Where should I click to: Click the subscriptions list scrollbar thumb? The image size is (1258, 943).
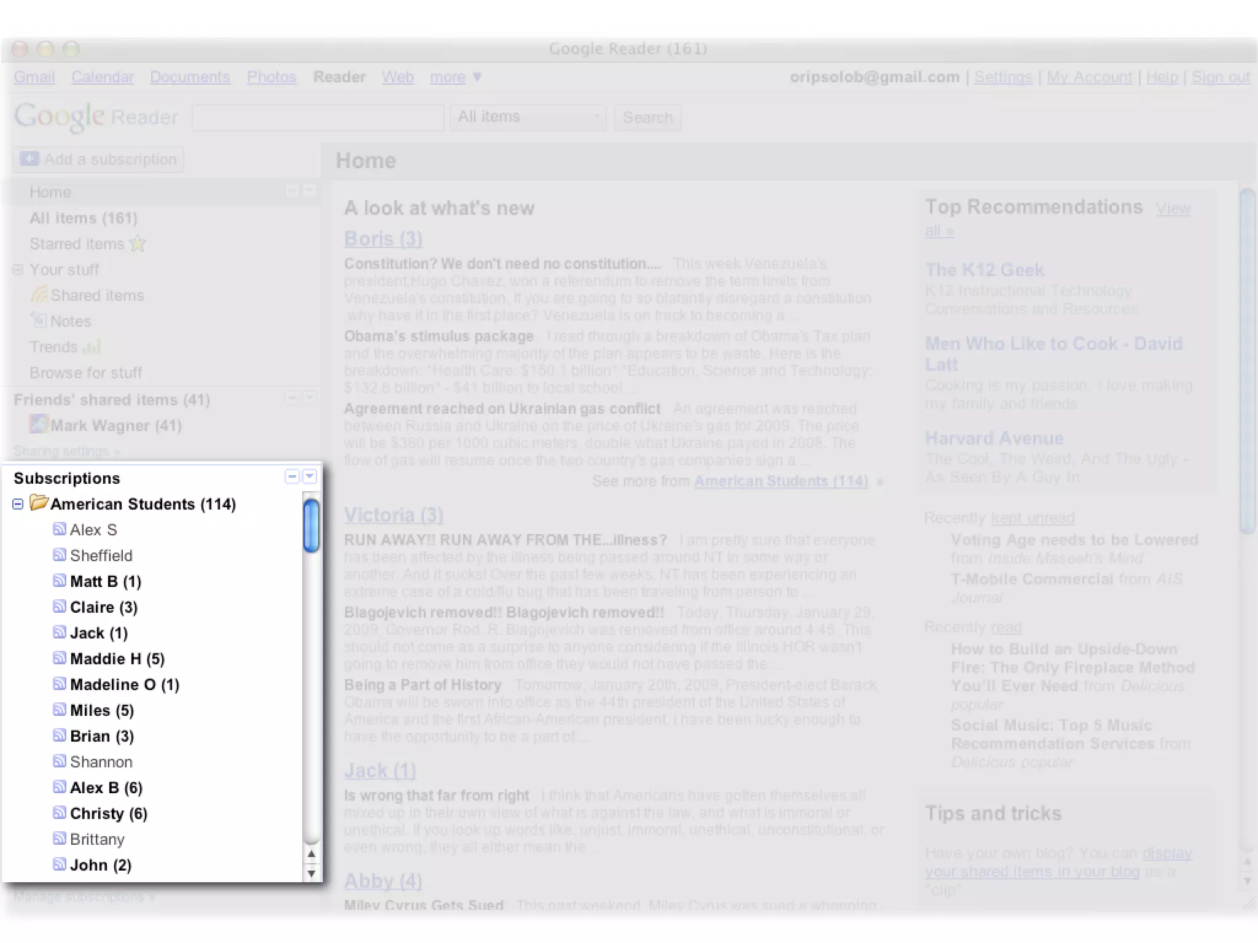[x=311, y=526]
